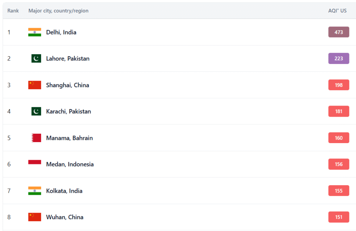This screenshot has height=231, width=356.
Task: Select the India flag beside Kolkata
Action: [x=35, y=191]
